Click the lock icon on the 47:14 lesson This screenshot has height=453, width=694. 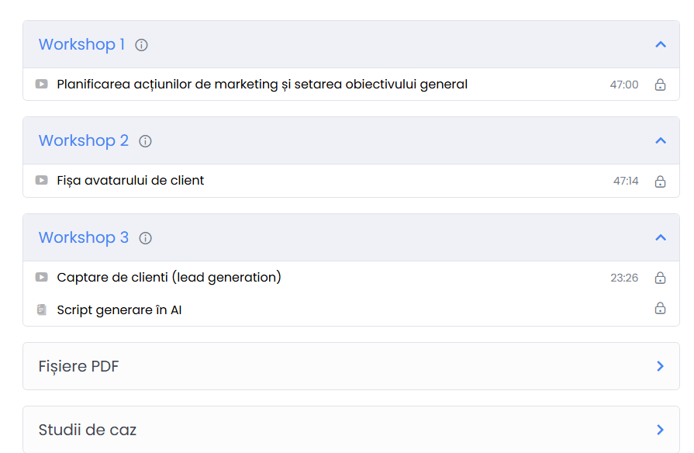coord(660,182)
